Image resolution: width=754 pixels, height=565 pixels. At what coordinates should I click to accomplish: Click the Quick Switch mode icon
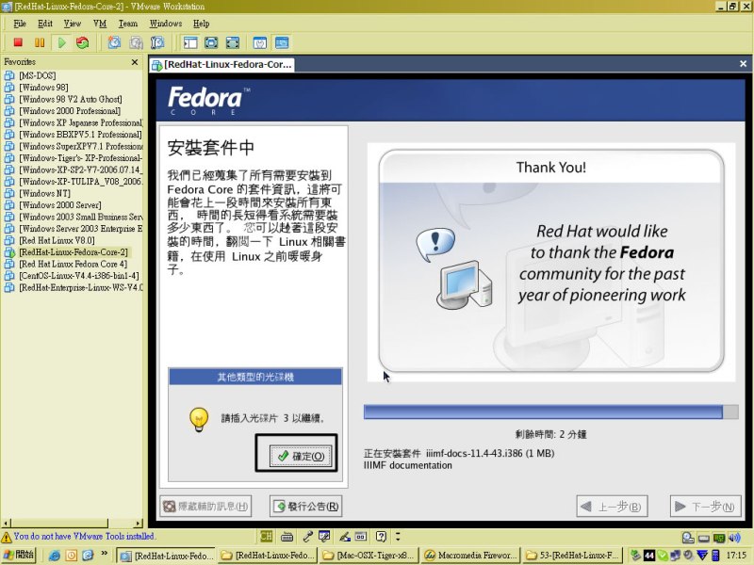(x=233, y=42)
